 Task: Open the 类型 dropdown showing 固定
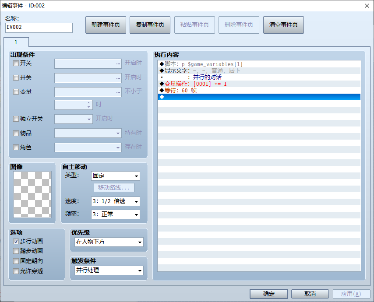click(116, 176)
